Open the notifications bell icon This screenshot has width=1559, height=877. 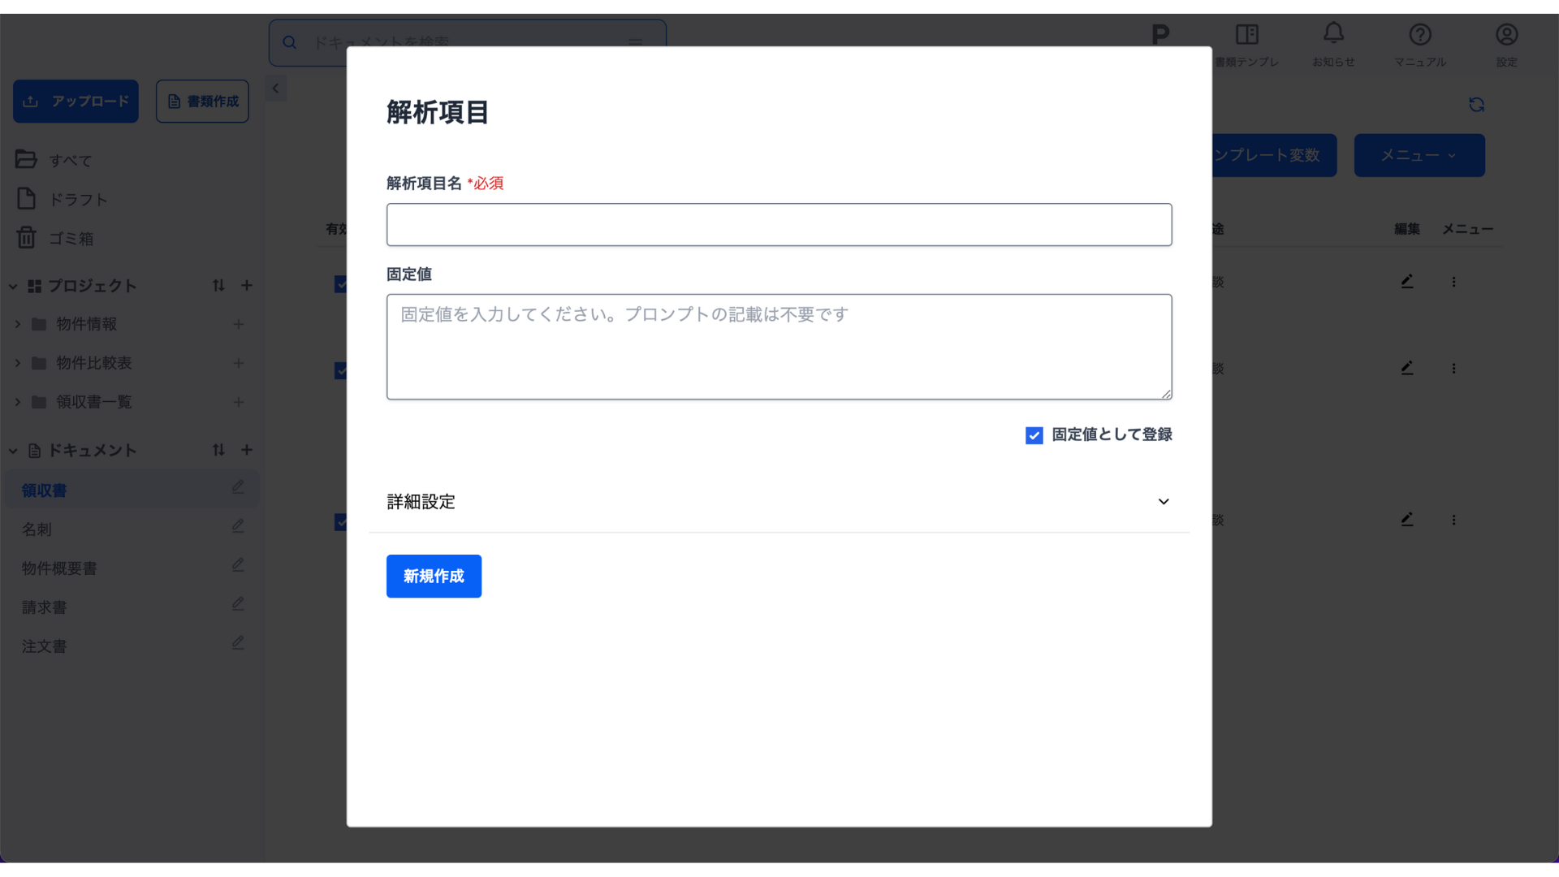point(1333,34)
